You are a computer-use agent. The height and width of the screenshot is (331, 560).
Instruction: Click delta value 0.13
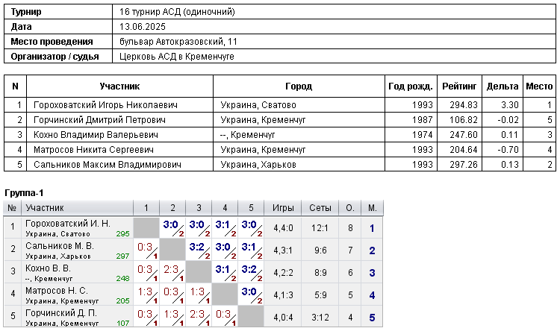(510, 165)
